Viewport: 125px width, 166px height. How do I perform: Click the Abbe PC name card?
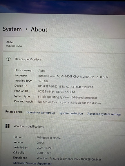click(x=64, y=44)
